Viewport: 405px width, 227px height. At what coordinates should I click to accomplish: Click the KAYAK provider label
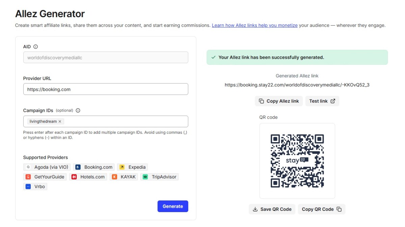click(128, 177)
